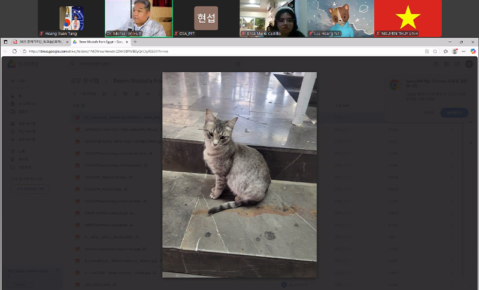Viewport: 479px width, 290px height.
Task: Select Luu Hoang Nhi participant tile
Action: click(341, 19)
